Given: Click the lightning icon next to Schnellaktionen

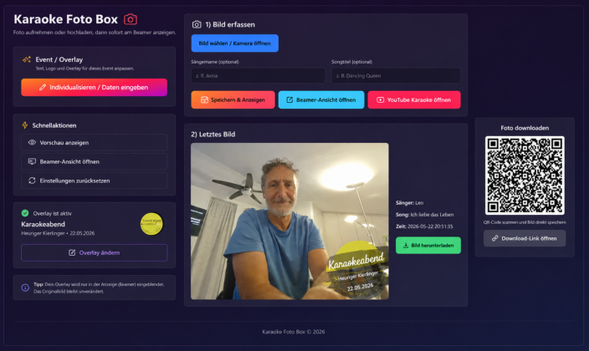Looking at the screenshot, I should pyautogui.click(x=25, y=125).
